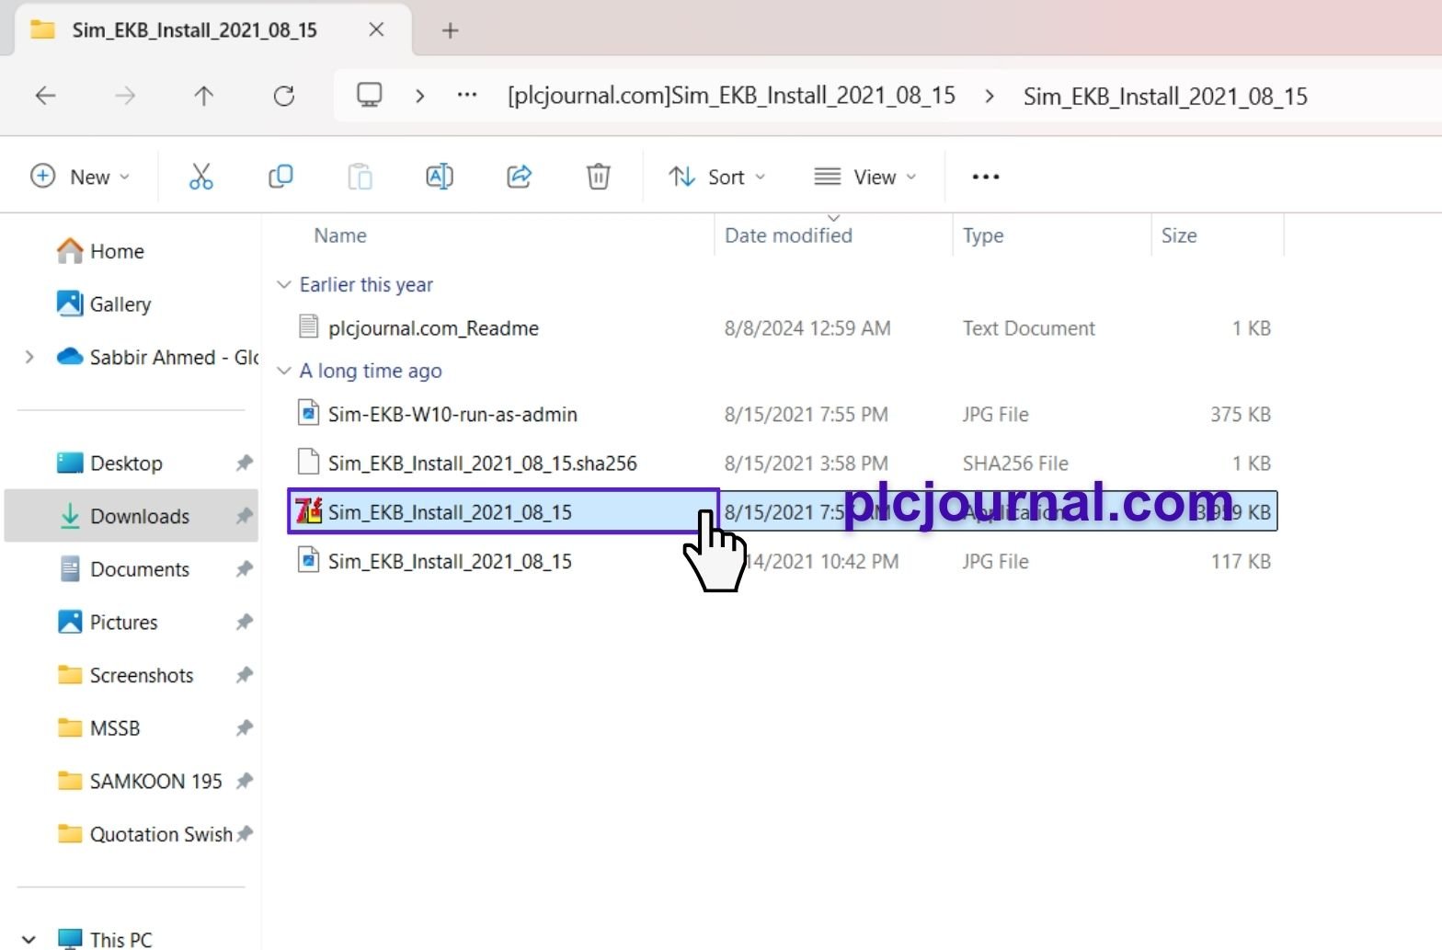This screenshot has width=1442, height=950.
Task: Open [plcjournal.com]Sim_EKB_Install_2021_08_15 breadcrumb
Action: coord(731,96)
